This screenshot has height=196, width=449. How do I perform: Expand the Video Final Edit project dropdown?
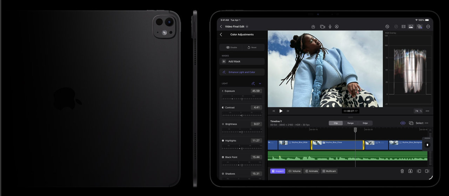[247, 27]
